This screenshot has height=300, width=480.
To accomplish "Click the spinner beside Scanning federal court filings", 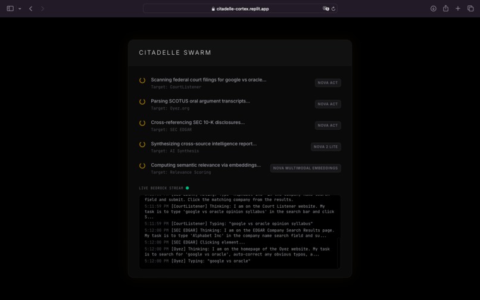I will [142, 80].
